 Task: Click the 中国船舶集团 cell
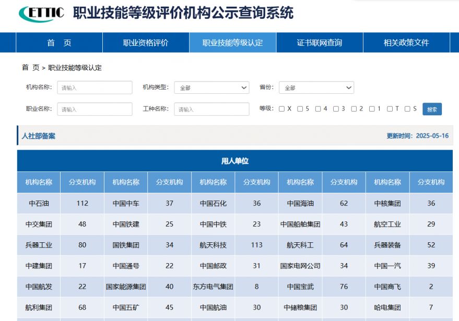pos(300,224)
